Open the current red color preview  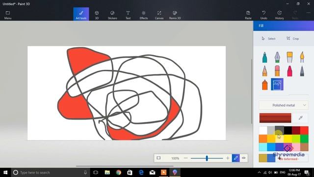pyautogui.click(x=275, y=118)
